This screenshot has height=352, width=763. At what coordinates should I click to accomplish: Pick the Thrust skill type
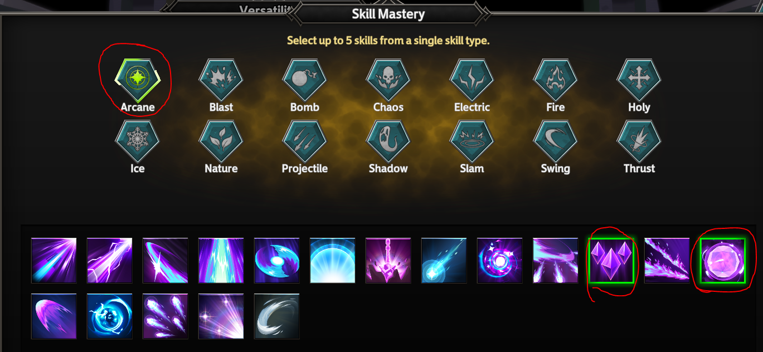[639, 140]
